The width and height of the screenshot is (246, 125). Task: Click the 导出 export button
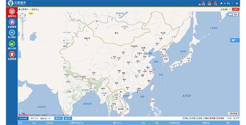[x=68, y=118]
